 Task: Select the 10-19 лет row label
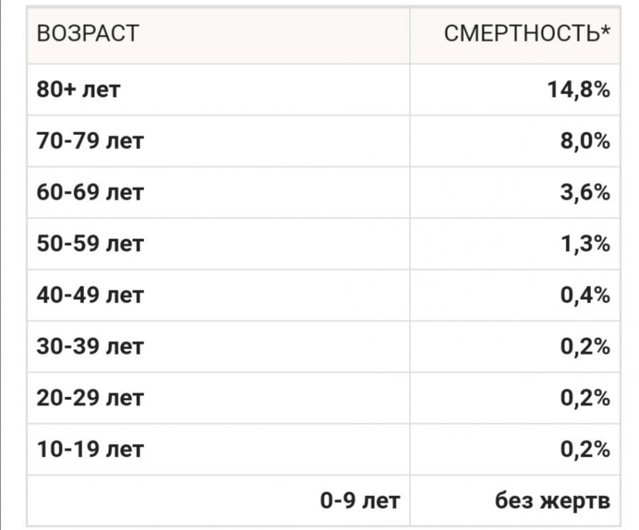pos(90,449)
